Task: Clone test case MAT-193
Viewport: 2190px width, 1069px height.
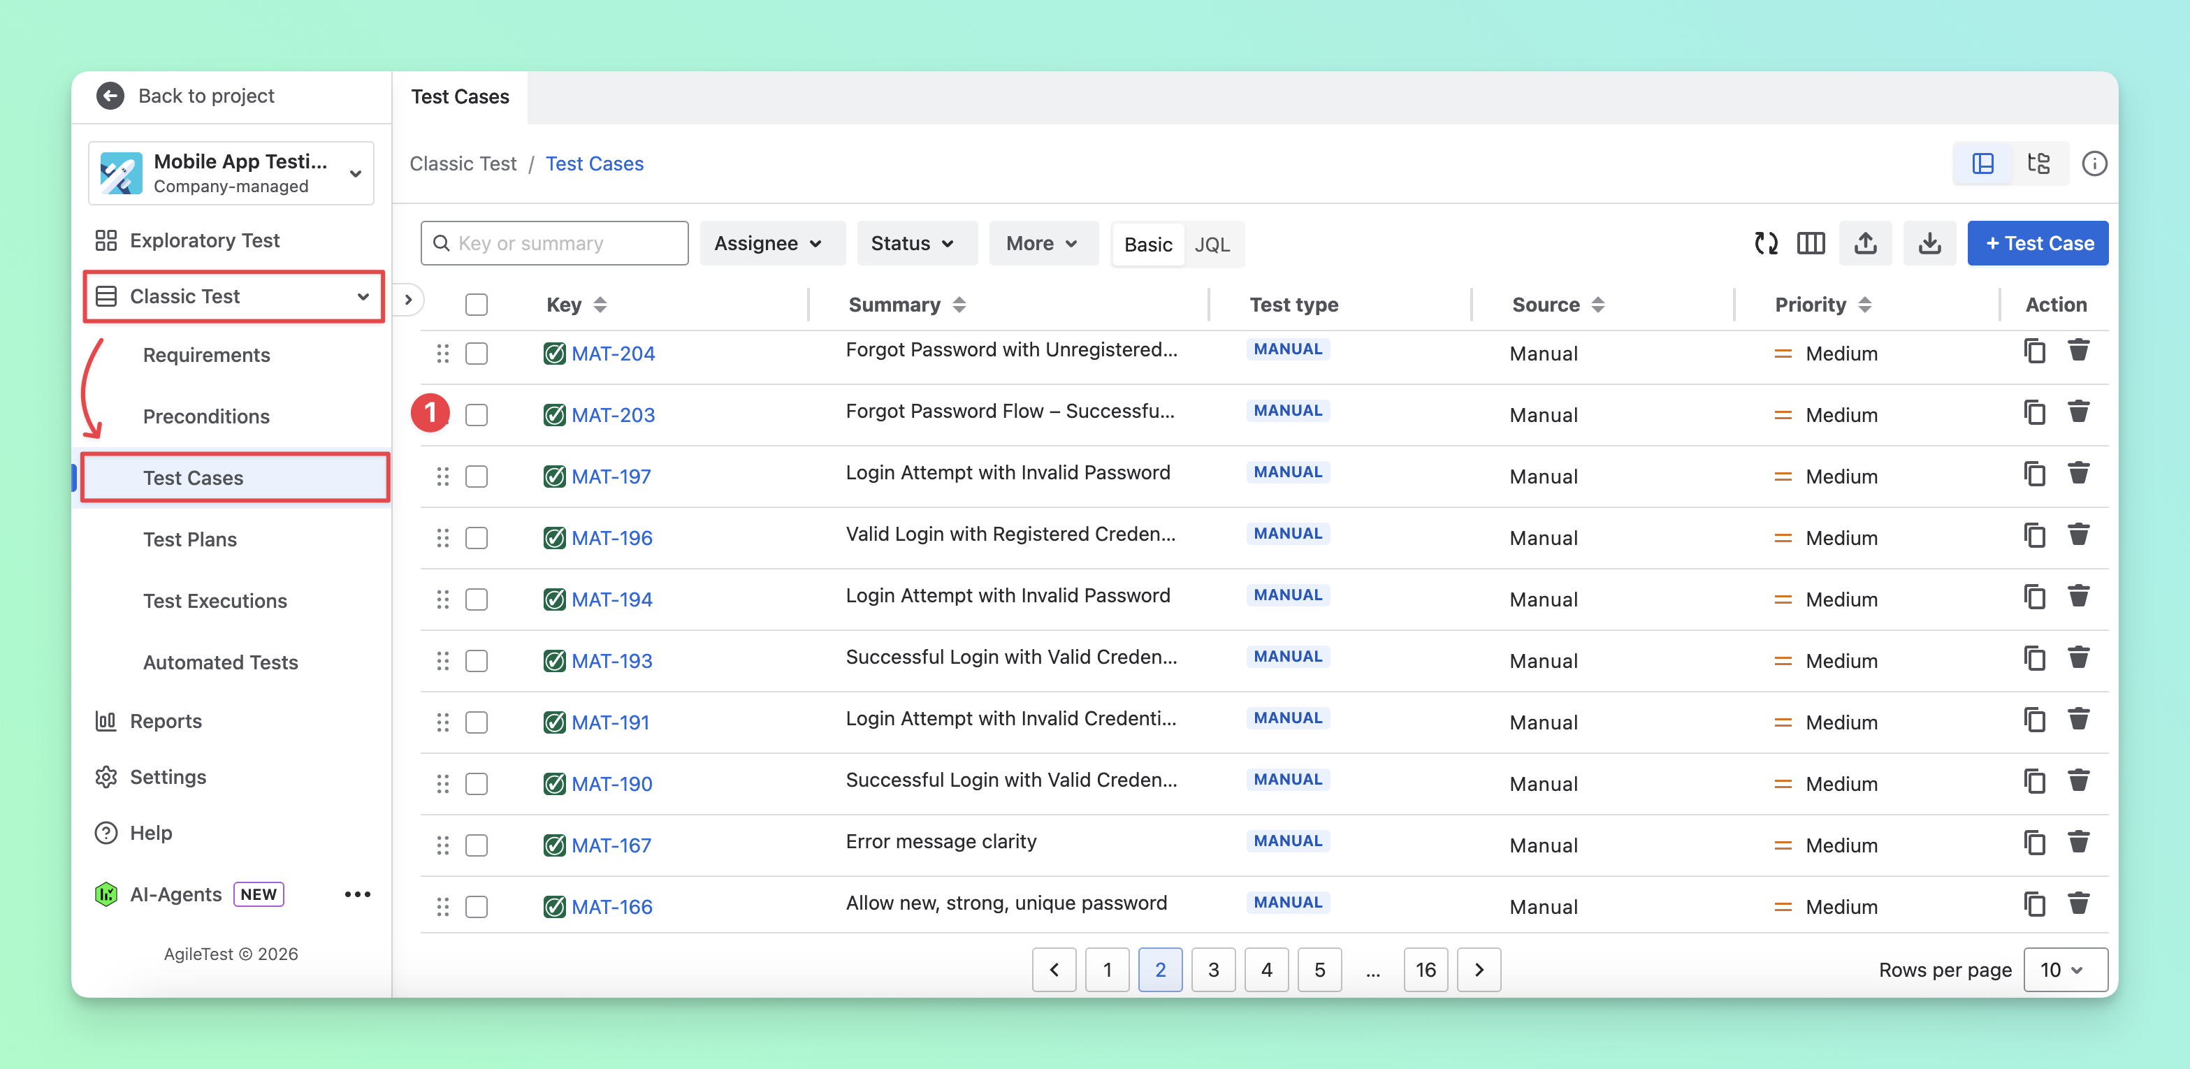Action: click(x=2034, y=659)
